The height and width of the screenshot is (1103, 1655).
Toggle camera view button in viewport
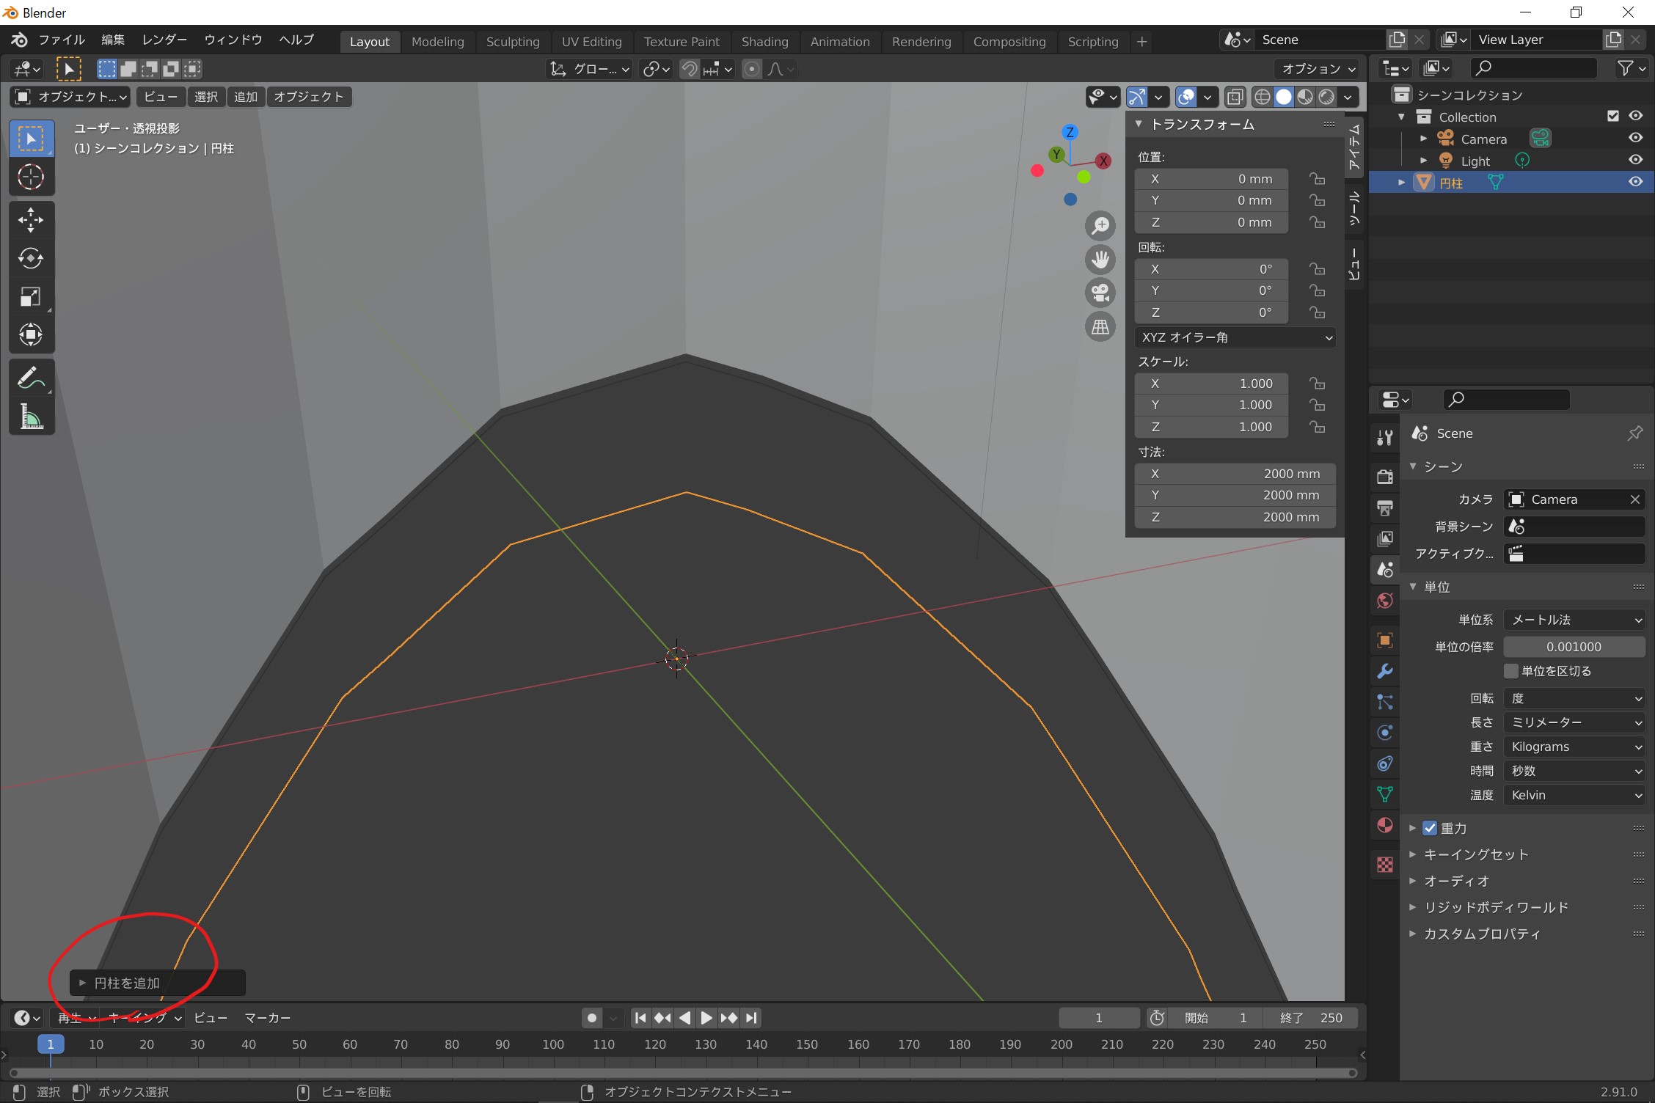click(1100, 293)
